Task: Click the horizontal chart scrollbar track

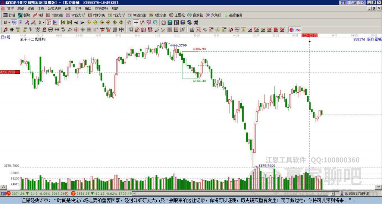Action: (234, 194)
